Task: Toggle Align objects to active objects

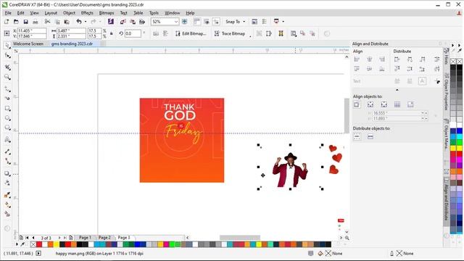Action: (x=357, y=104)
